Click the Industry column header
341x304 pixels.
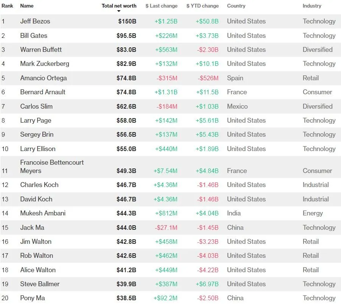[x=312, y=6]
